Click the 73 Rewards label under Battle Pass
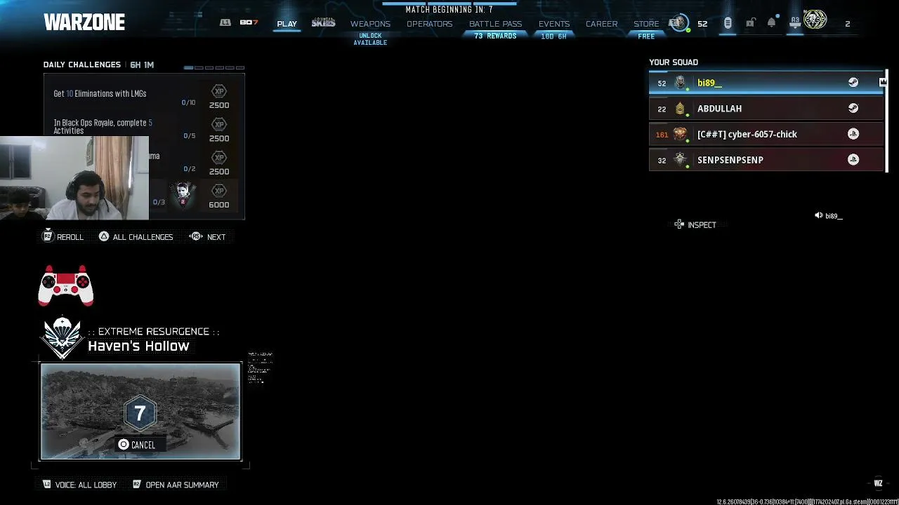The image size is (899, 505). tap(495, 36)
